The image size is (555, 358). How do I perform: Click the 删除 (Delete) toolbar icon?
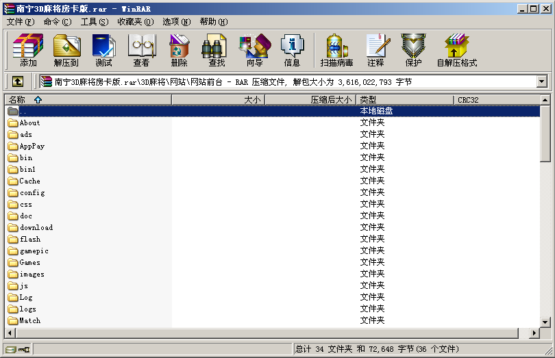click(179, 50)
